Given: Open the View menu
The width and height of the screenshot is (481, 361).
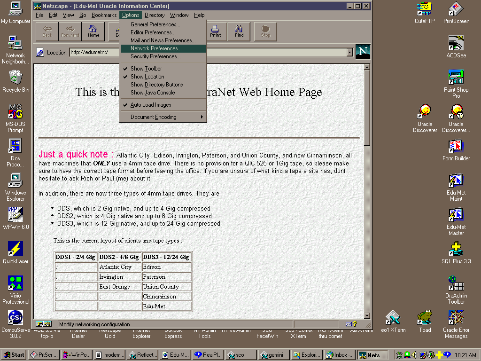Looking at the screenshot, I should [x=68, y=15].
